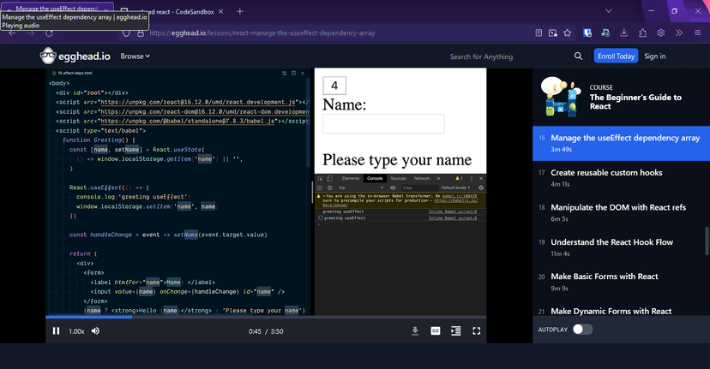Open the Sign in link
This screenshot has width=710, height=369.
pos(655,57)
